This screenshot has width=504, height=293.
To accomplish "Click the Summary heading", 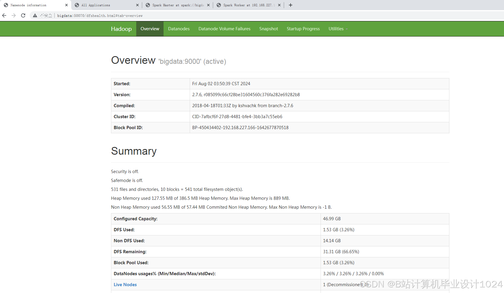I will [x=134, y=151].
